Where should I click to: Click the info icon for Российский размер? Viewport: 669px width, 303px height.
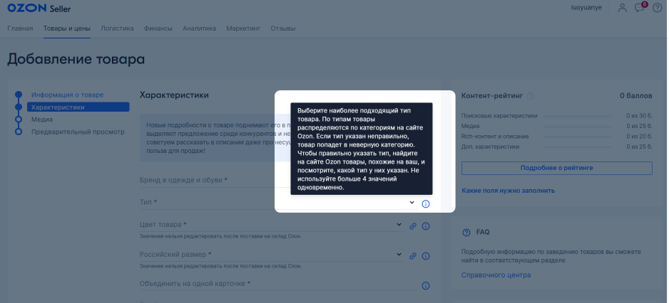click(x=425, y=256)
